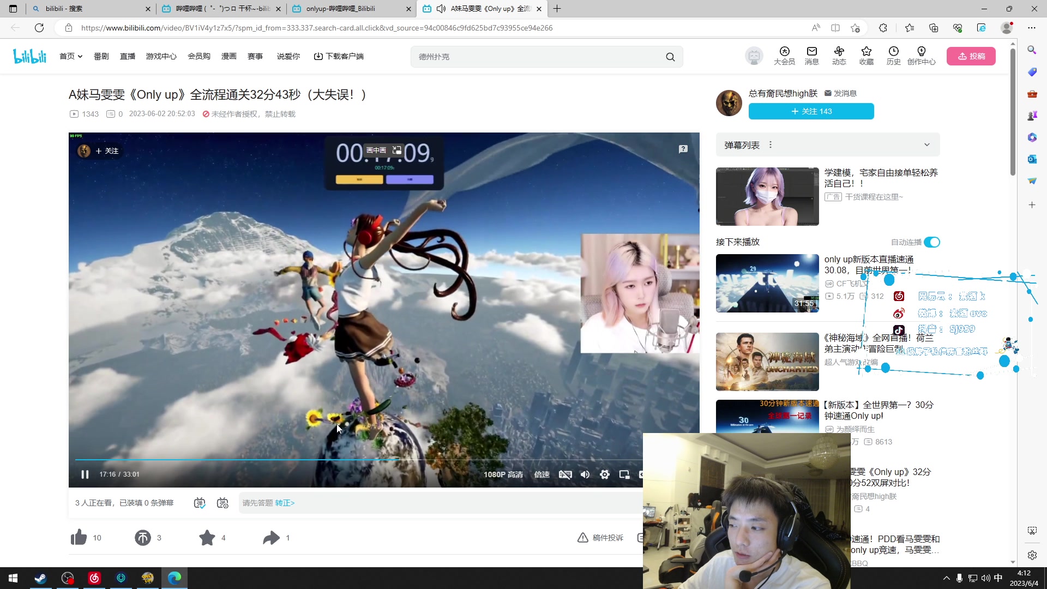Refresh the browser page
Viewport: 1047px width, 589px height.
pyautogui.click(x=39, y=28)
